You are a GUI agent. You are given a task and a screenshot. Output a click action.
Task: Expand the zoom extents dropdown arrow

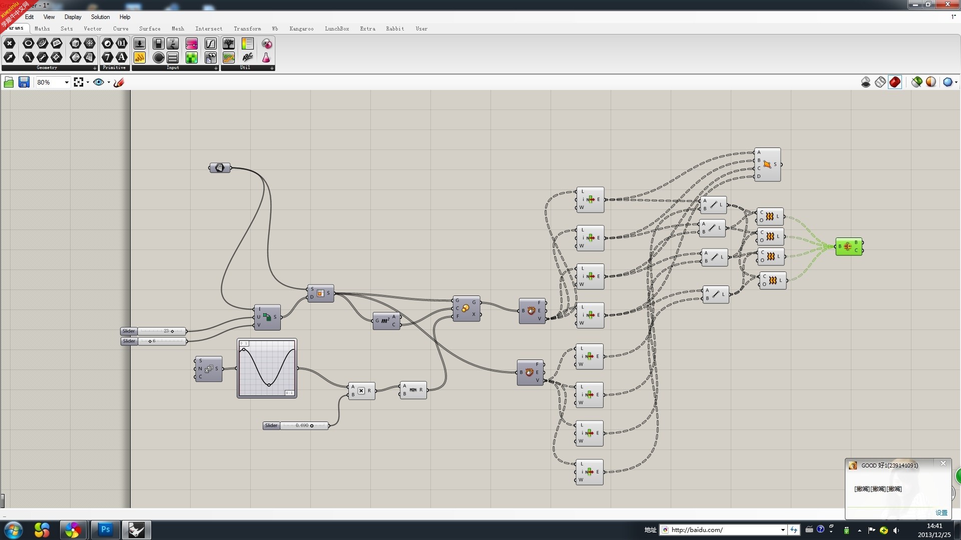click(88, 82)
